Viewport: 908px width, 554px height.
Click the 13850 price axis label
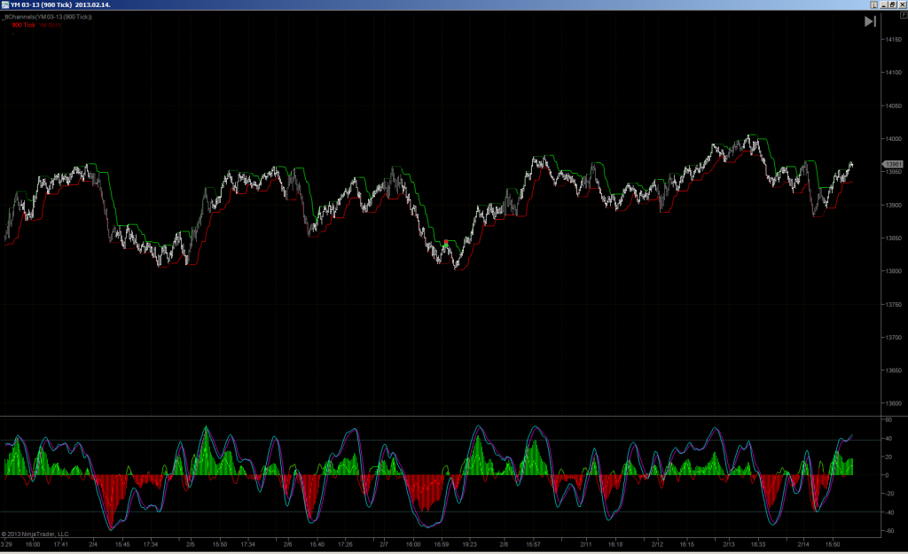click(x=894, y=238)
